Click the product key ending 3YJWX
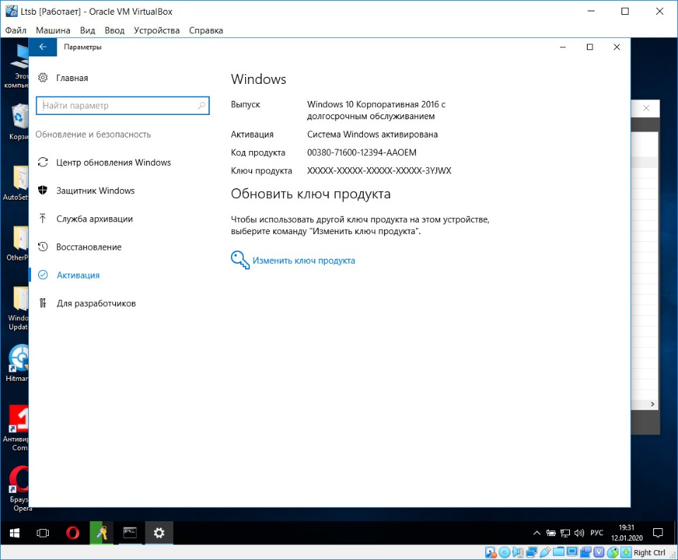Viewport: 678px width, 560px height. pos(379,171)
